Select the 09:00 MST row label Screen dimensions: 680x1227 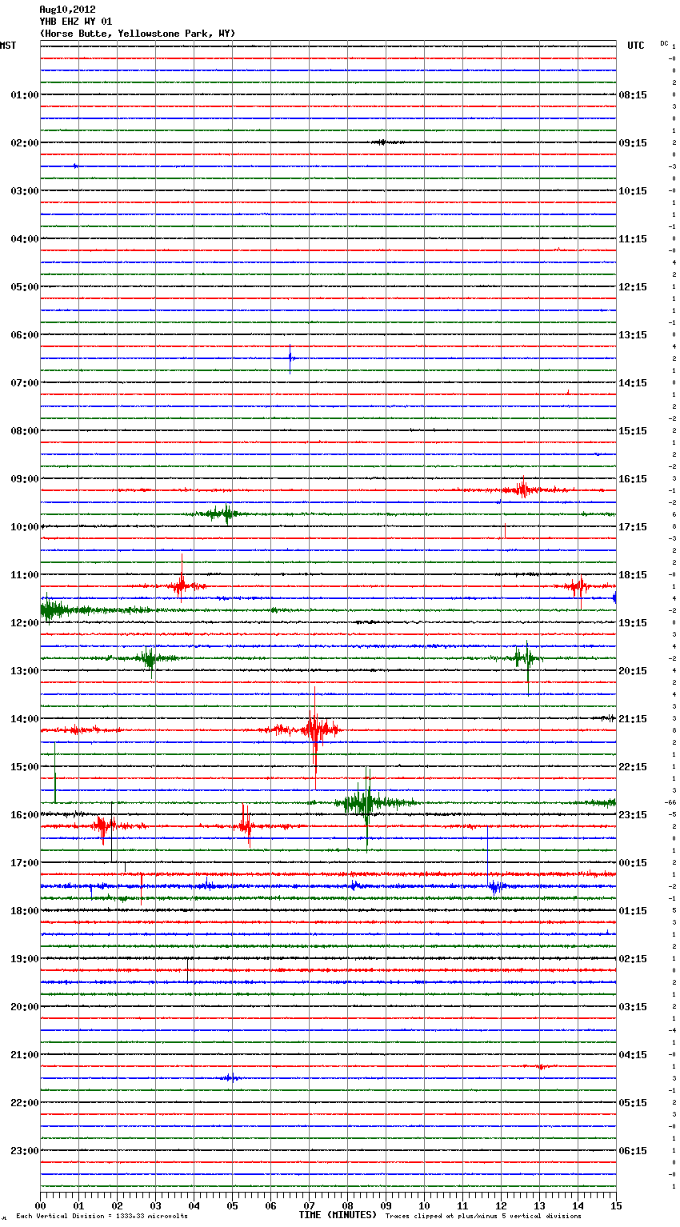(x=24, y=479)
